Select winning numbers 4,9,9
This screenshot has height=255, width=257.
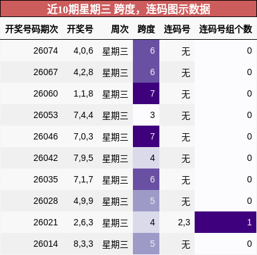(83, 201)
